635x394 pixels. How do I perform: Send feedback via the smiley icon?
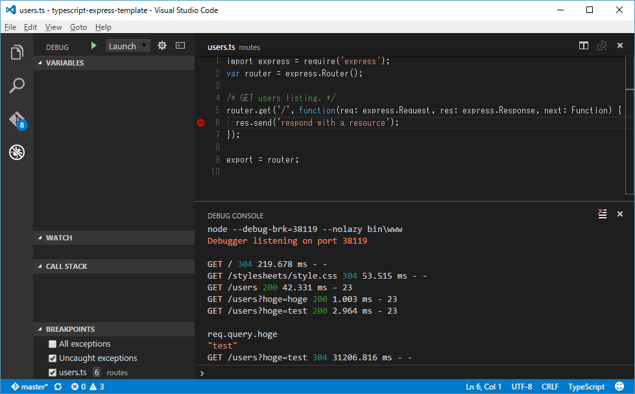coord(619,386)
